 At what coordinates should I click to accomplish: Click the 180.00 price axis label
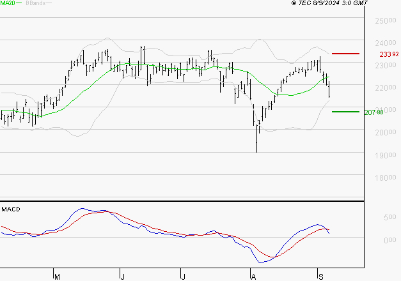(x=386, y=178)
